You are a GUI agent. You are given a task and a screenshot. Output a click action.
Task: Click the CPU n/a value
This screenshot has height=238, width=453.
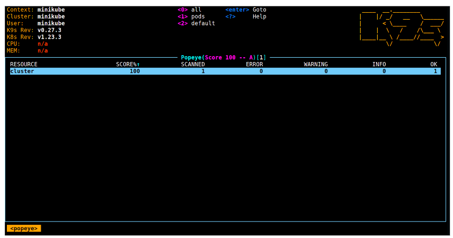(42, 43)
